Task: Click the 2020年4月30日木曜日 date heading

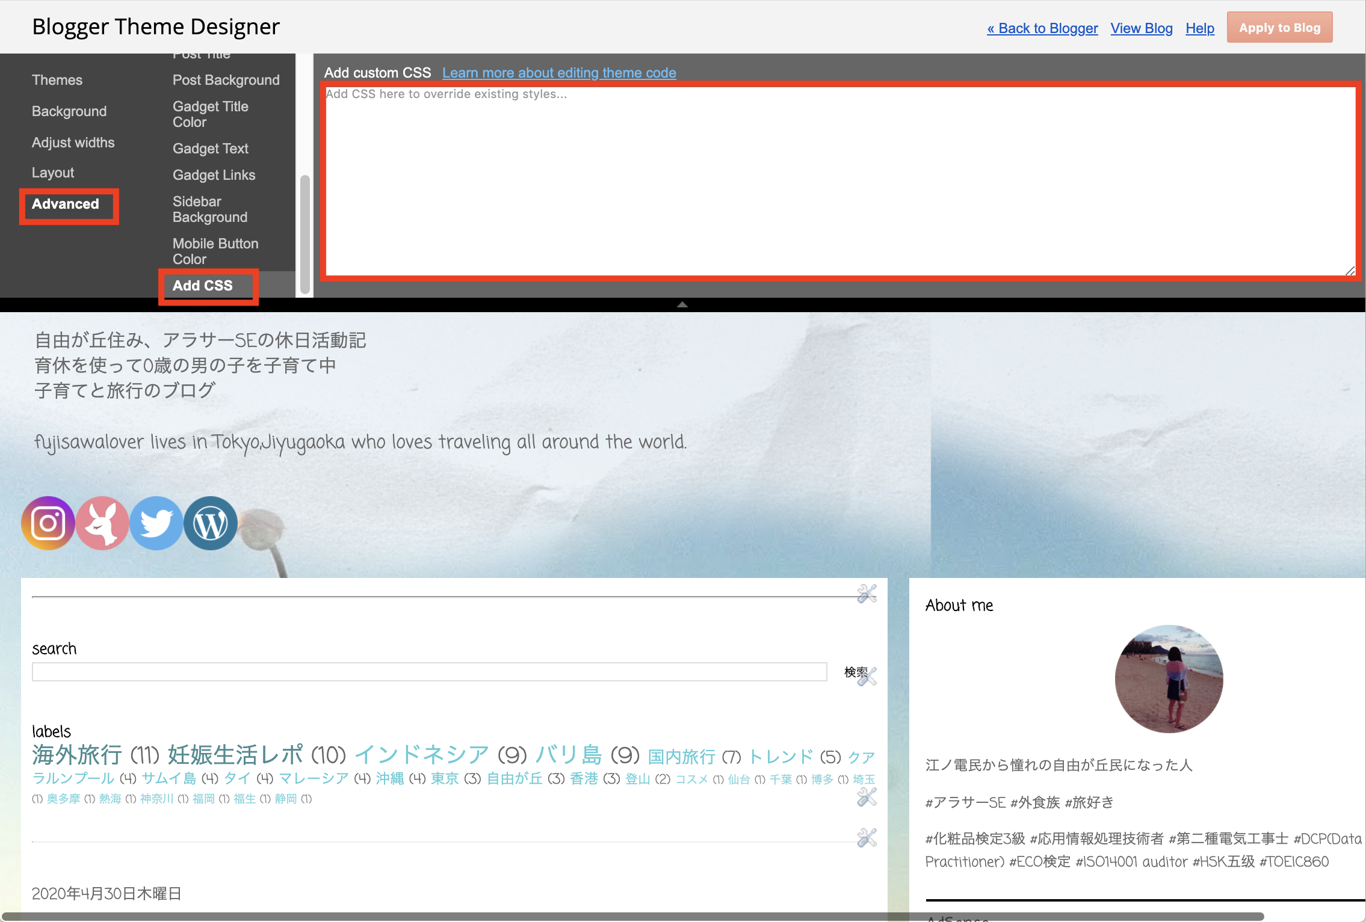Action: tap(107, 894)
